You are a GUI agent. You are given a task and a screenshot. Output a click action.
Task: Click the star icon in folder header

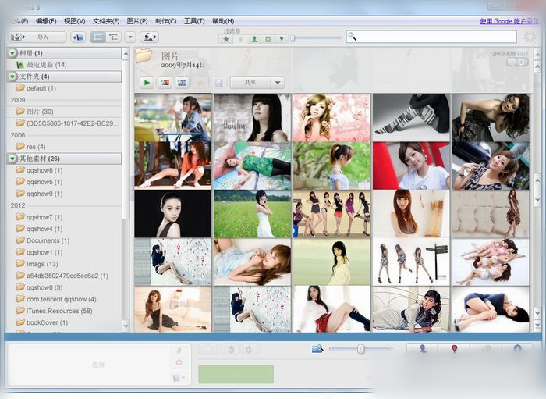200,83
